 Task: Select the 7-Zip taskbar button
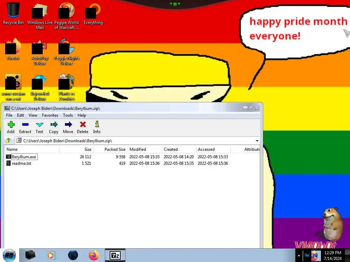[115, 255]
